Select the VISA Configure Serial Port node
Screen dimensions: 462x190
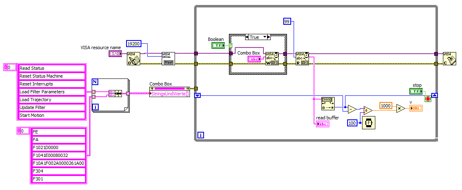[x=168, y=59]
